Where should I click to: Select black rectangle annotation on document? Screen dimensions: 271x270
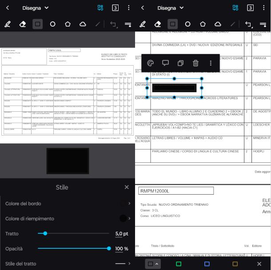(174, 88)
